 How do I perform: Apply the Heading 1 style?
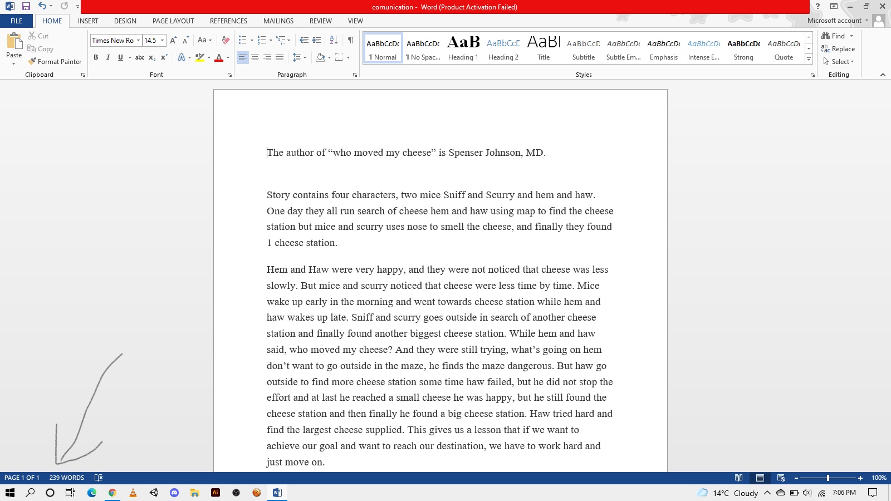[x=463, y=48]
